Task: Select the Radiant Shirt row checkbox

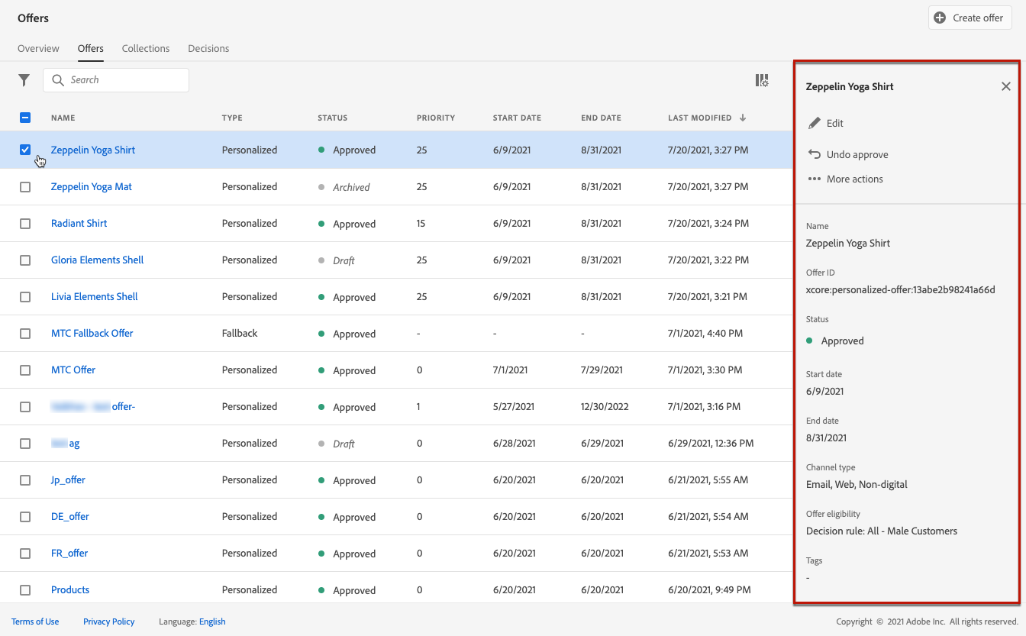Action: pyautogui.click(x=25, y=224)
